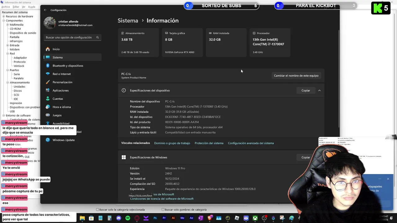Click the magnifier icon in settings search

pos(97,37)
